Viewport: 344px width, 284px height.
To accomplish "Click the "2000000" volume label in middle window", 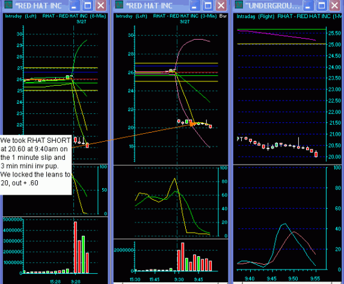I will point(124,250).
